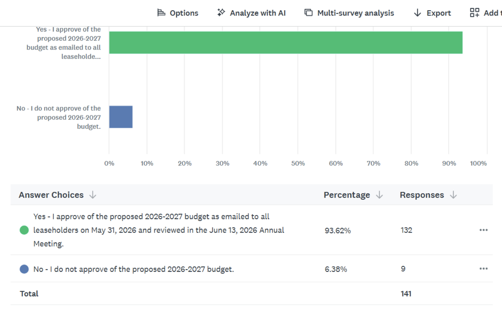Screen dimensions: 502x318
Task: Open the No answer row more options menu
Action: tap(483, 269)
